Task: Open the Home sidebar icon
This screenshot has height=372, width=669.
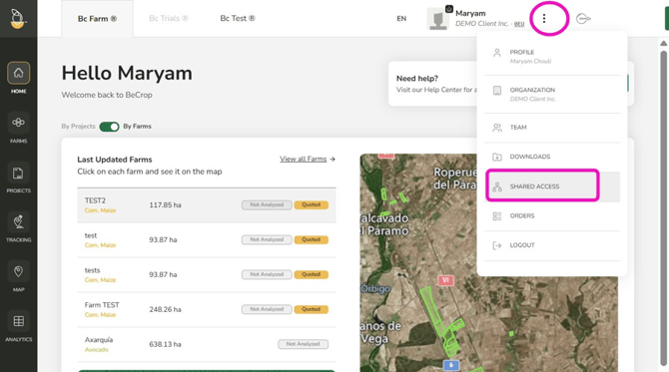Action: point(18,73)
